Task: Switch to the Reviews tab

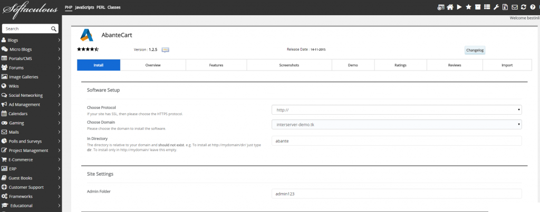Action: (x=455, y=65)
